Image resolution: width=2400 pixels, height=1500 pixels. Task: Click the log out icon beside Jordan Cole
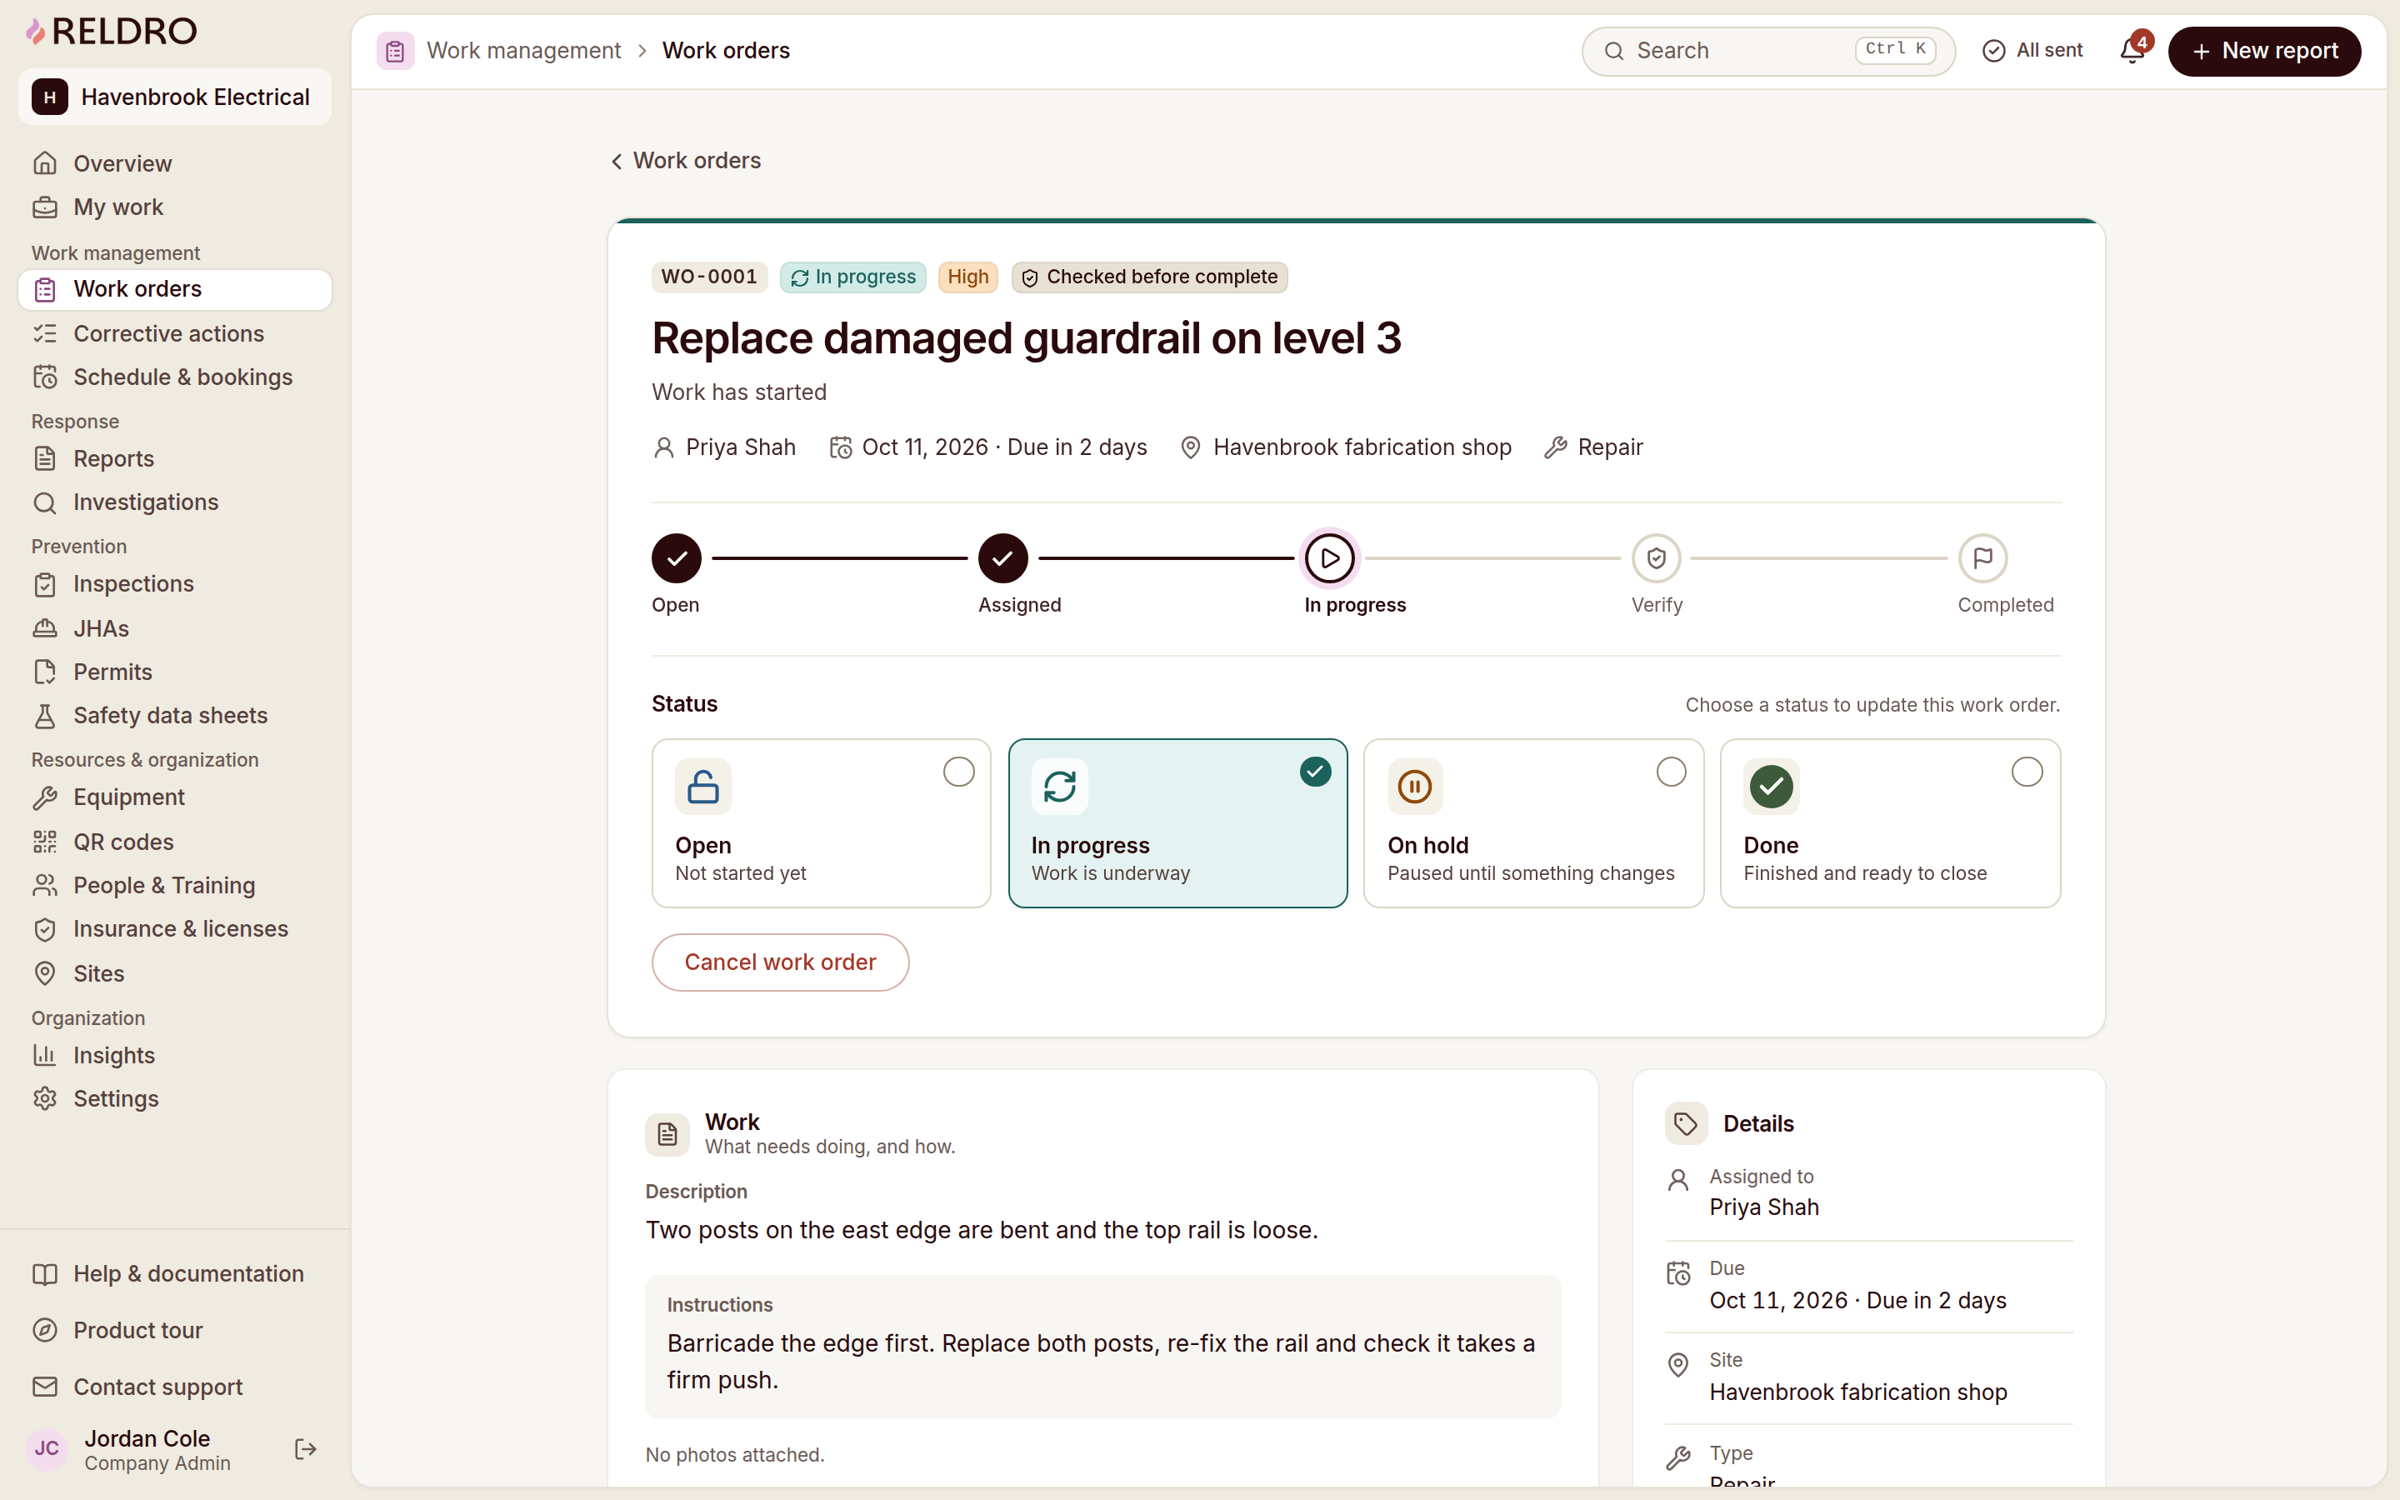[x=306, y=1449]
